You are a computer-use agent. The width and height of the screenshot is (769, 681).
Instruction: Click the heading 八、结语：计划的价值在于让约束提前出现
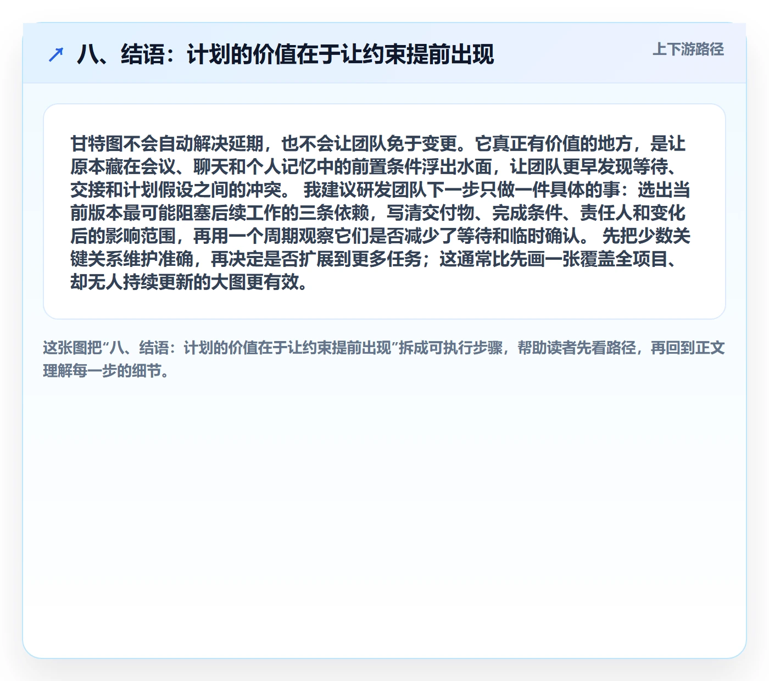coord(286,54)
